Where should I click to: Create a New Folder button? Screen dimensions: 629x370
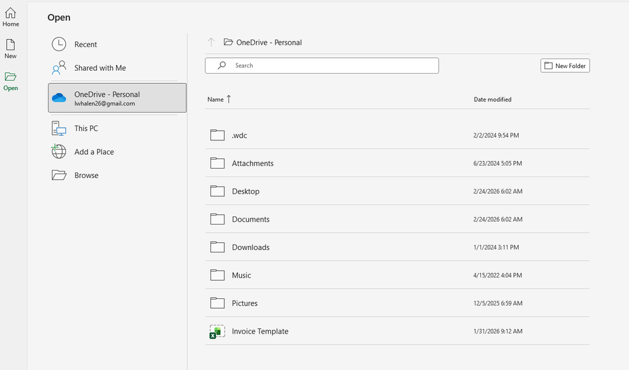[x=565, y=65]
